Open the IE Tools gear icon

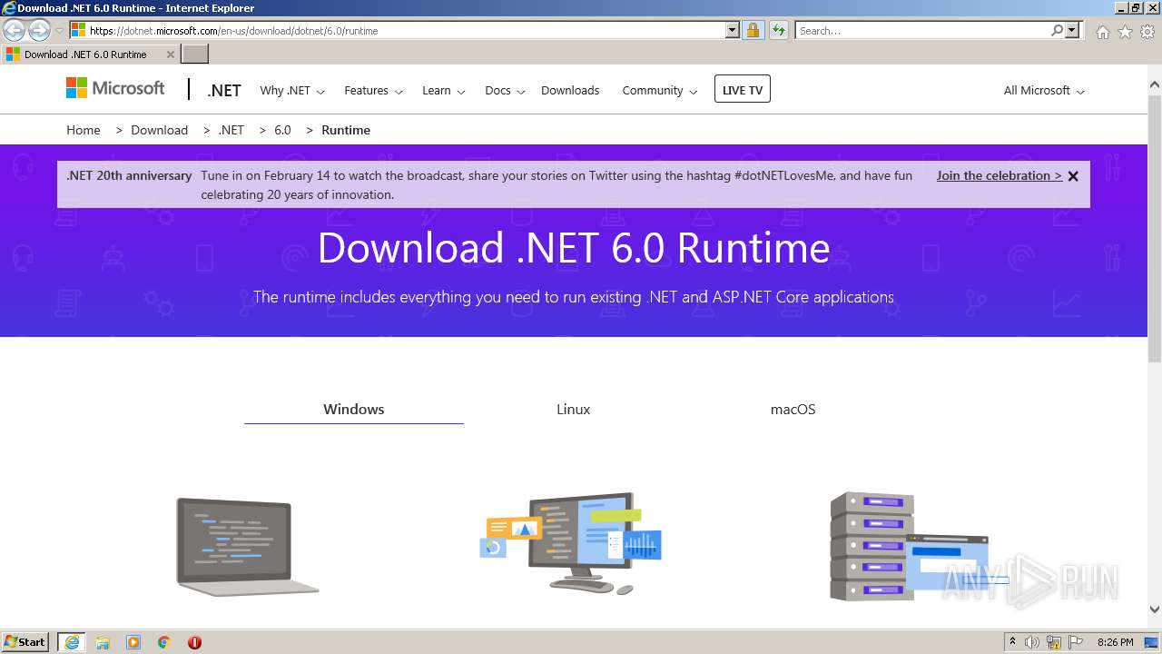coord(1147,32)
